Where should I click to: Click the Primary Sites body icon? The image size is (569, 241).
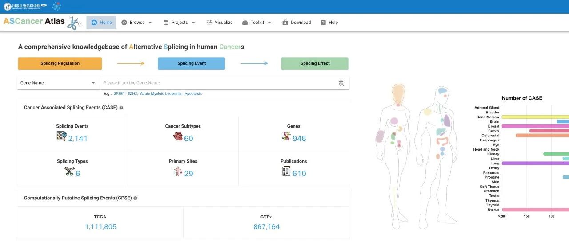[177, 171]
